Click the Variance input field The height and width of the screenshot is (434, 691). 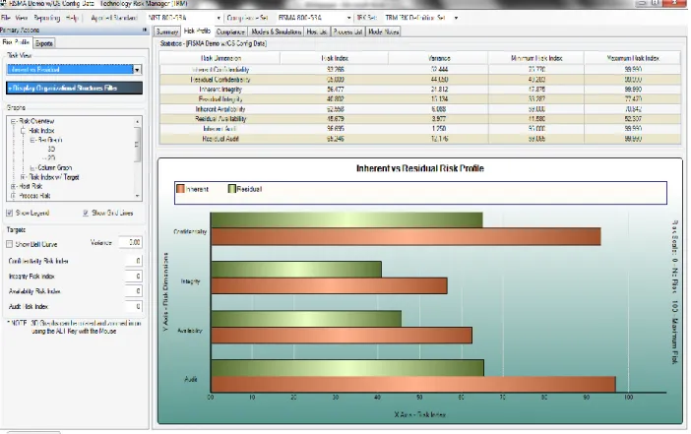click(130, 242)
